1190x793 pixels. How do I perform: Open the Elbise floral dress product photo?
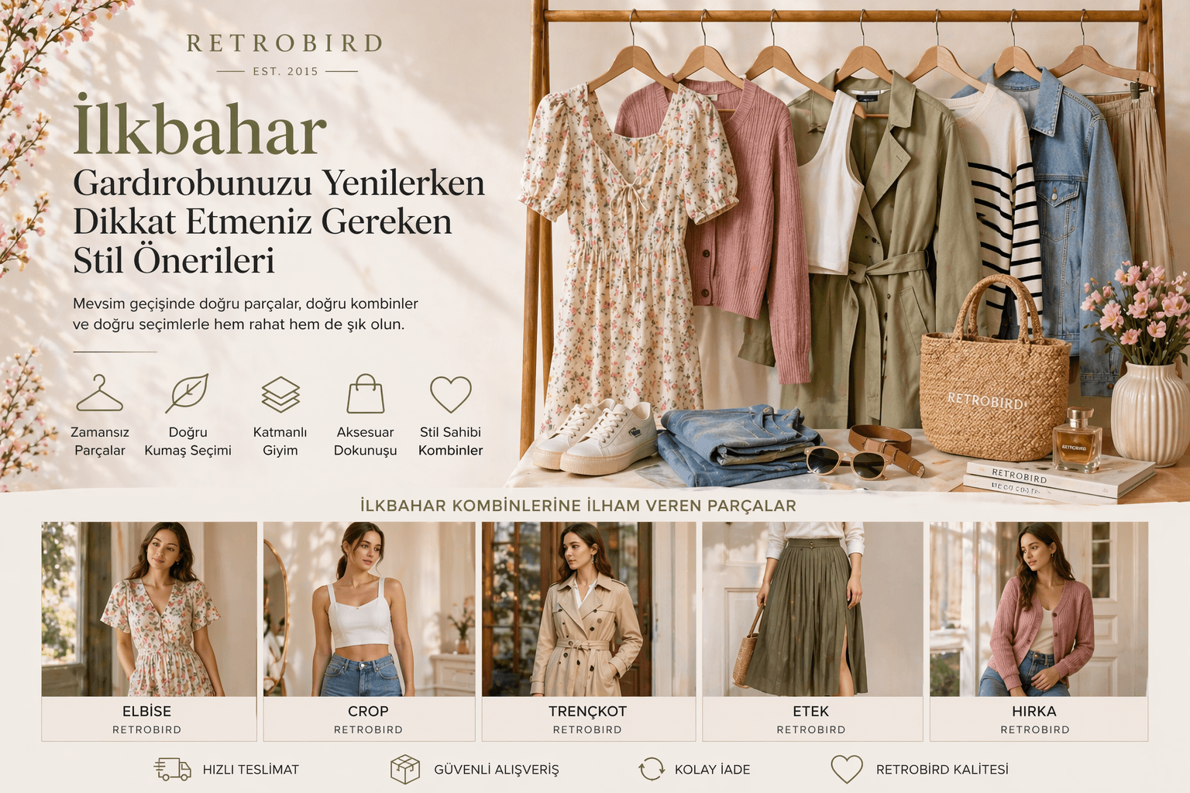149,609
